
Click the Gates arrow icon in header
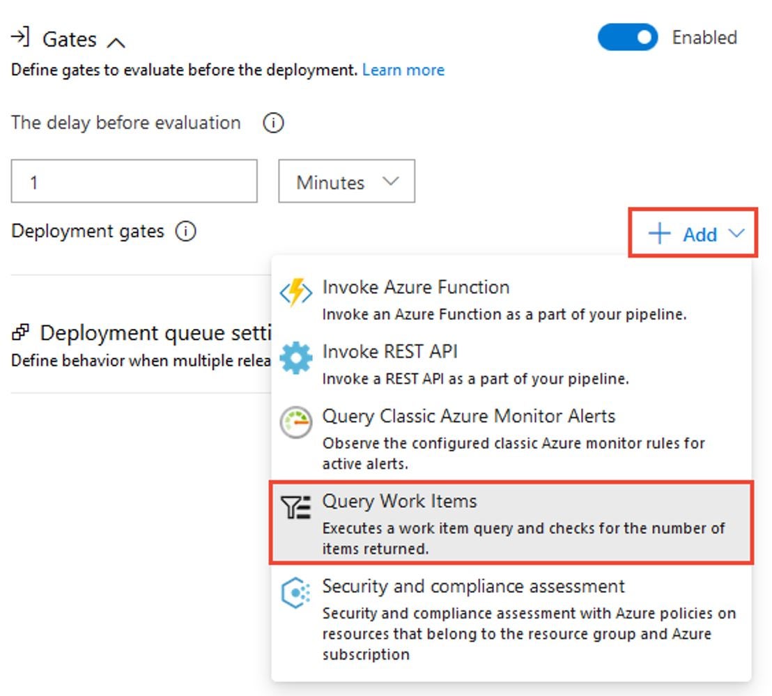pos(22,37)
